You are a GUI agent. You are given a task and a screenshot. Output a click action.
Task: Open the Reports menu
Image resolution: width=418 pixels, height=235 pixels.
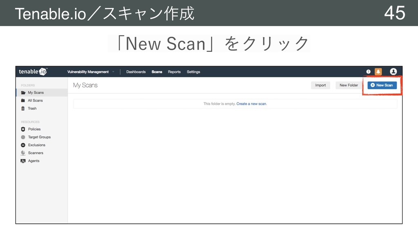pyautogui.click(x=174, y=72)
